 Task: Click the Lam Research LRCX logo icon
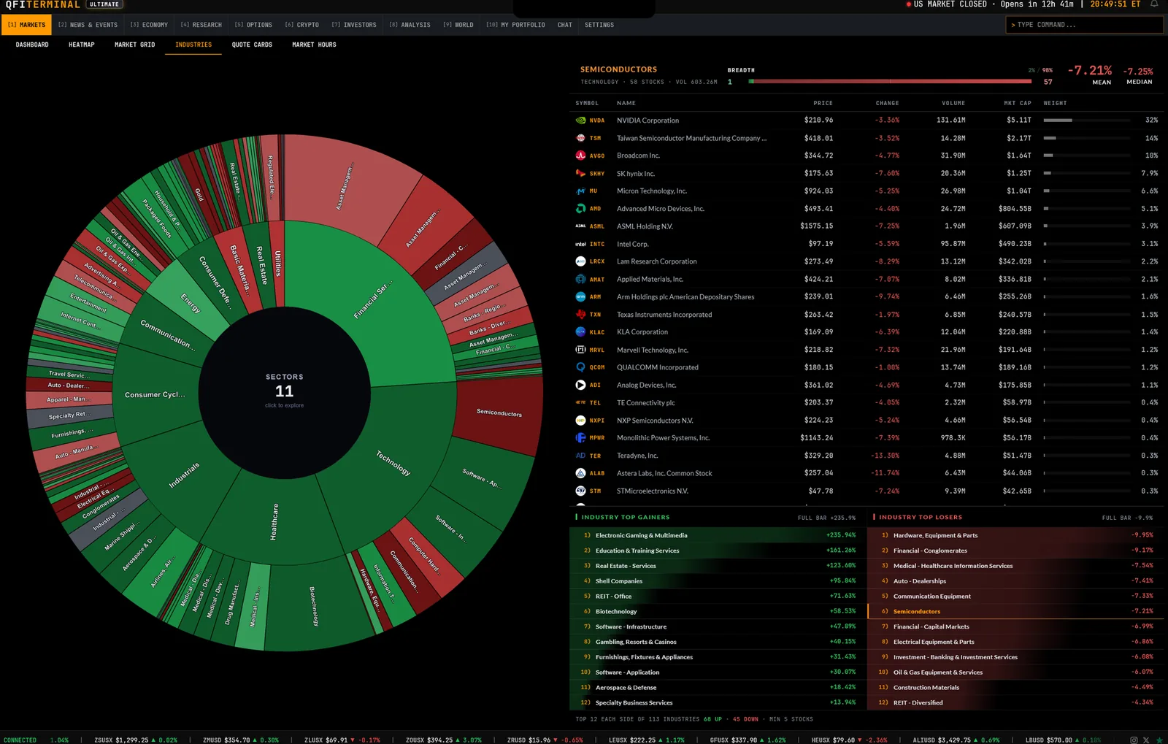coord(580,261)
